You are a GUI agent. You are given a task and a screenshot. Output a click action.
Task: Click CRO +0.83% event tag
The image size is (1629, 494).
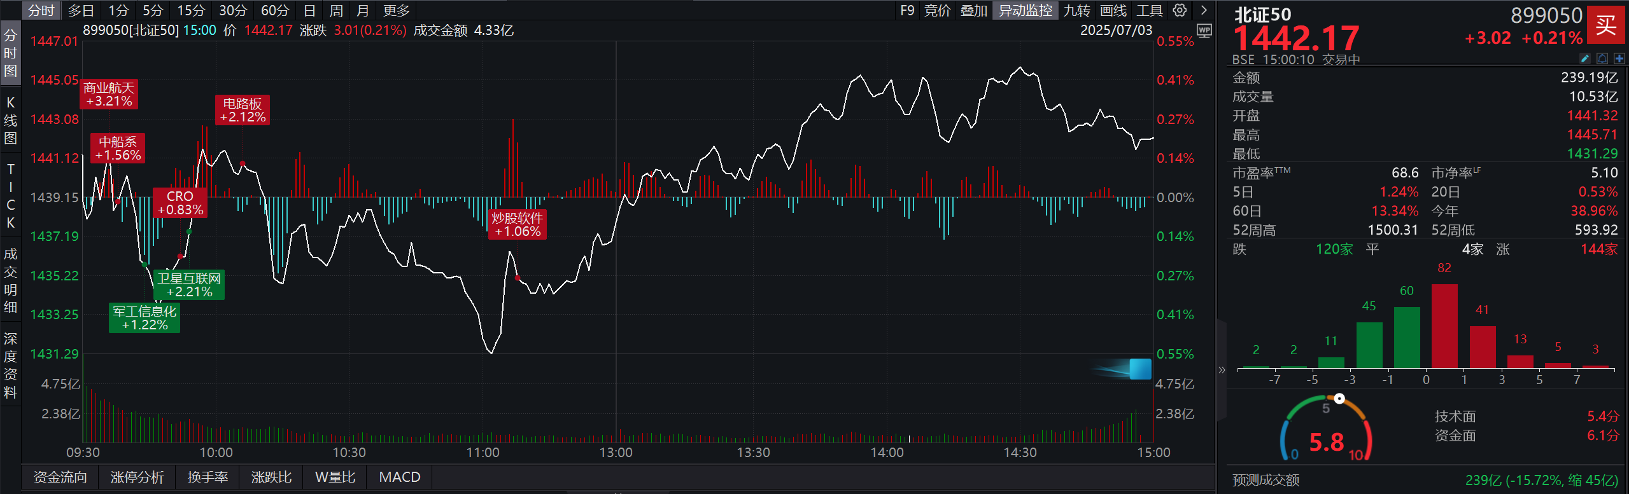(180, 203)
